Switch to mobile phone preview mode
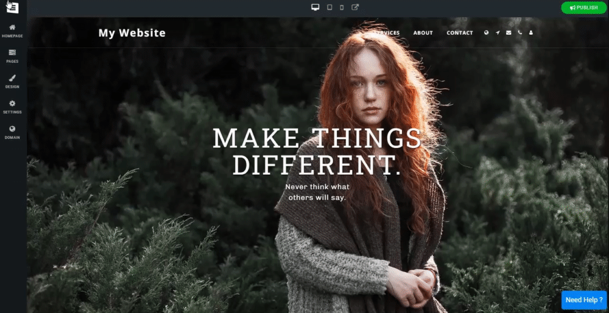609x313 pixels. 342,7
